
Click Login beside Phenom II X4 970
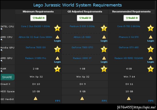pyautogui.click(x=151, y=41)
